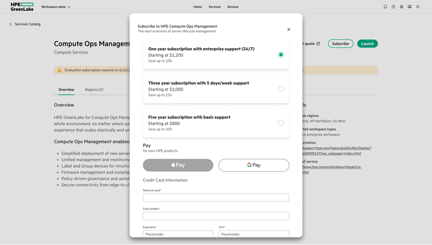Go to the Home menu item
The height and width of the screenshot is (245, 432).
pos(198,7)
